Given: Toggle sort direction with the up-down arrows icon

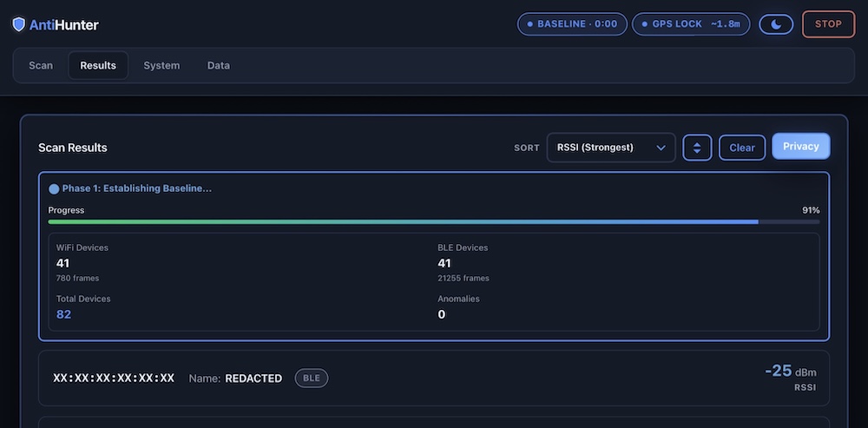Looking at the screenshot, I should coord(697,148).
